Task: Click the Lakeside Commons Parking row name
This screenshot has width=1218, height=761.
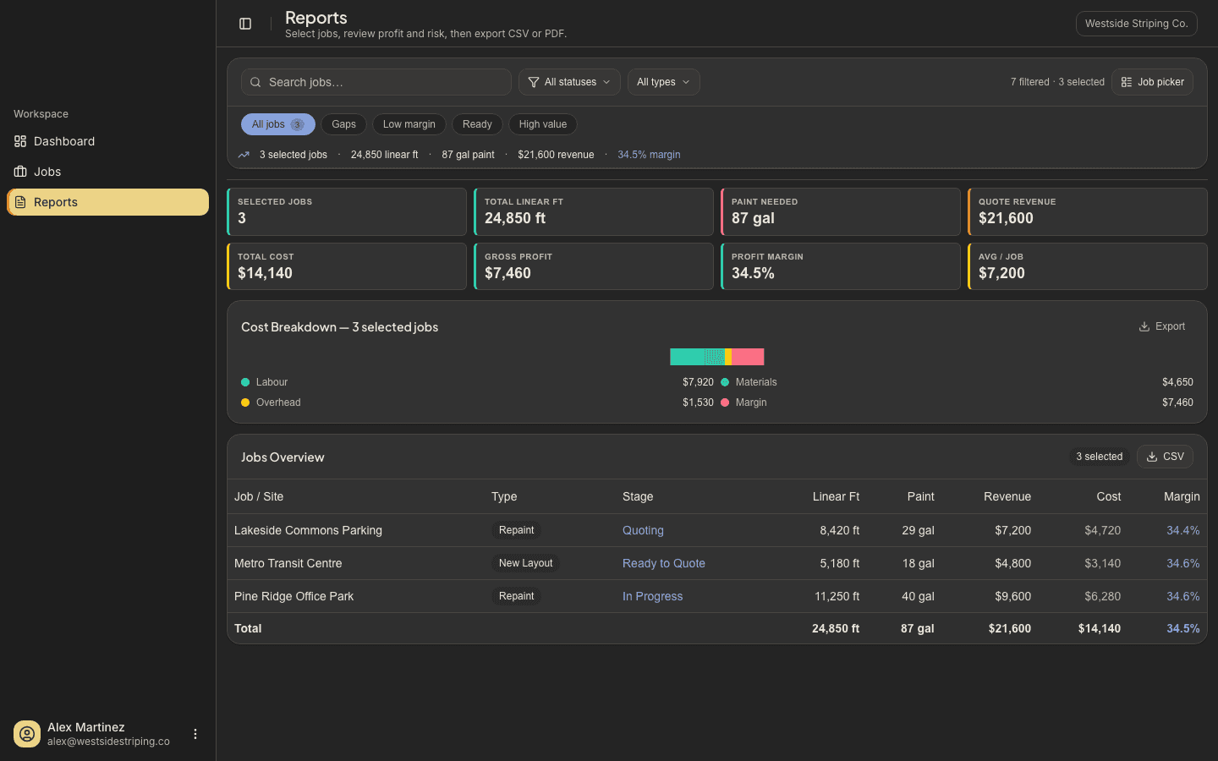Action: (x=308, y=530)
